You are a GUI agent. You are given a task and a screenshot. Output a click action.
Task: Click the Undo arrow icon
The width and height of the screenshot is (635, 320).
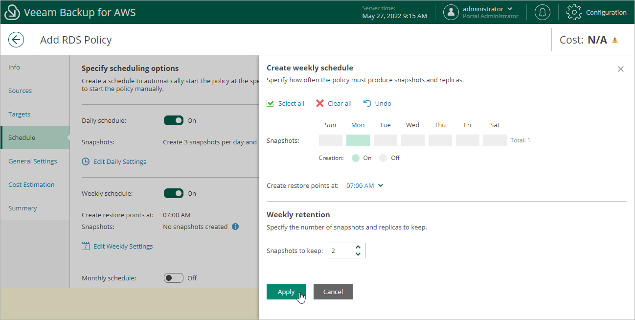pos(367,103)
